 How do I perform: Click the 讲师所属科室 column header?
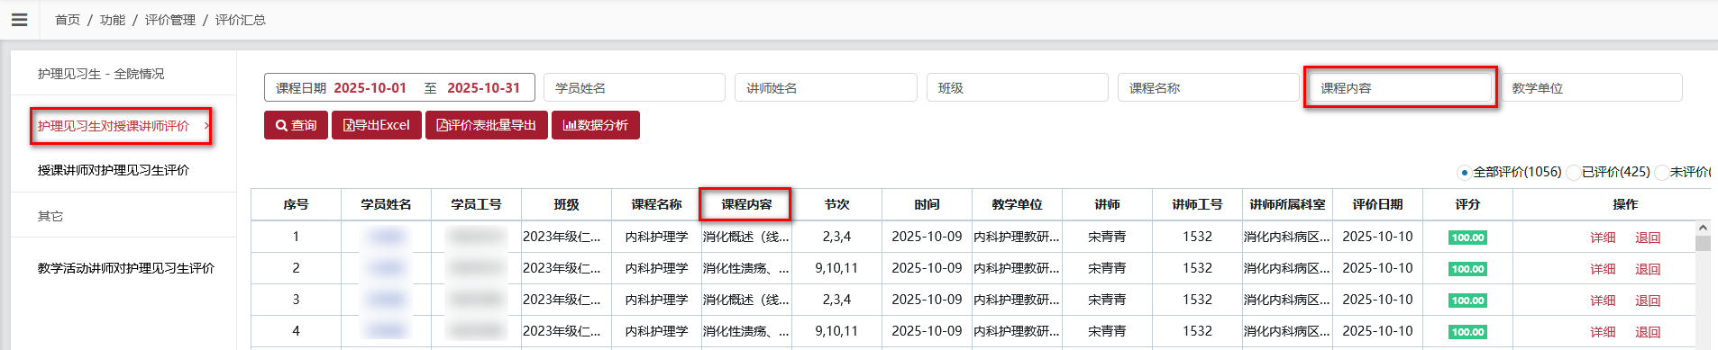point(1287,204)
